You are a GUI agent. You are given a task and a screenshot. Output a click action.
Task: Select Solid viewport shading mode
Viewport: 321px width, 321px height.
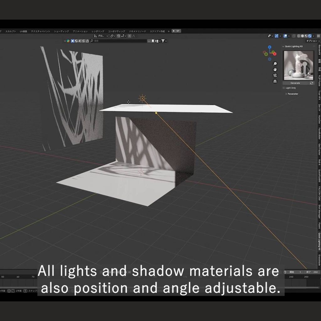point(302,36)
